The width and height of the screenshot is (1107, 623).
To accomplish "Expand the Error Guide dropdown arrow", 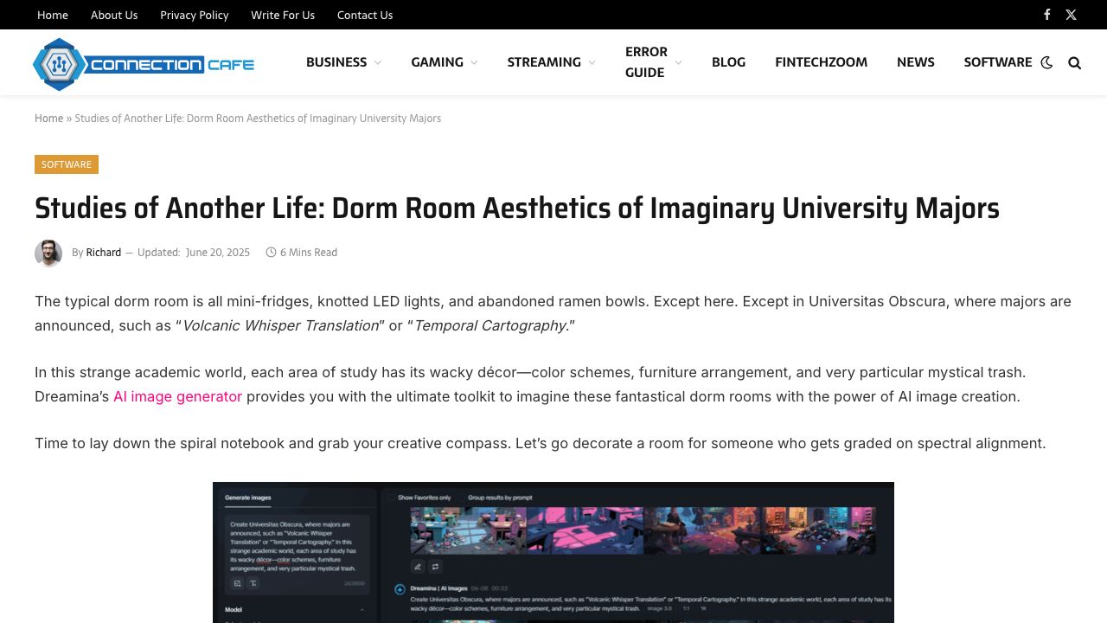I will (x=678, y=62).
